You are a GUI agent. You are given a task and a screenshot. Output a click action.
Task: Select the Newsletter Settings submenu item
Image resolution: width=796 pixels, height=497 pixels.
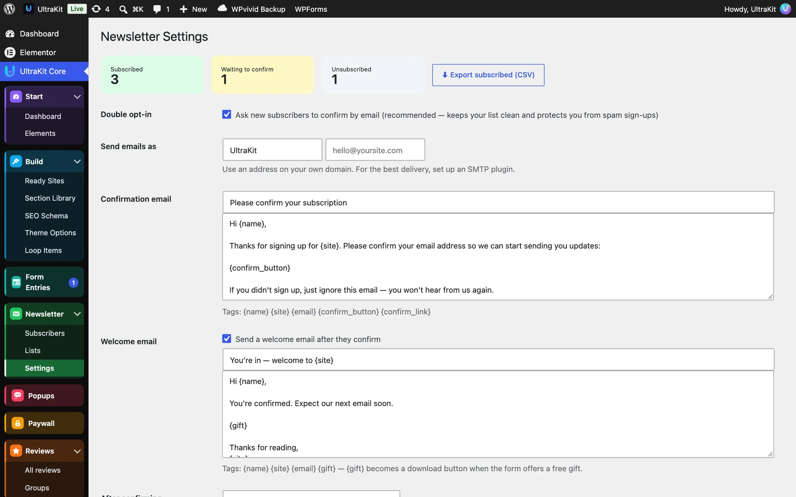[x=44, y=368]
